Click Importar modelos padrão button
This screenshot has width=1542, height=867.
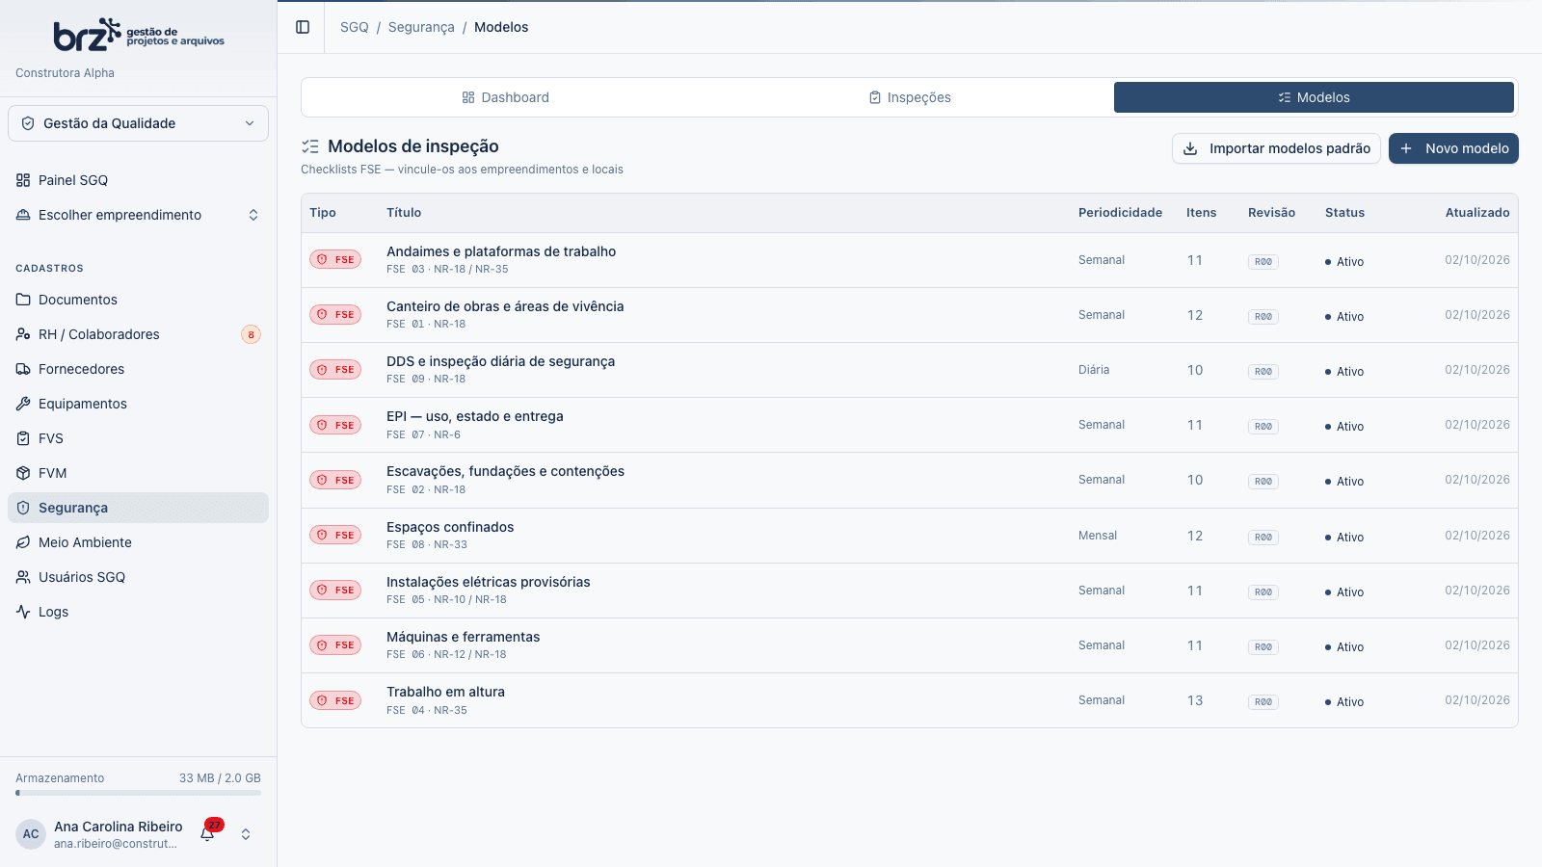(x=1276, y=148)
